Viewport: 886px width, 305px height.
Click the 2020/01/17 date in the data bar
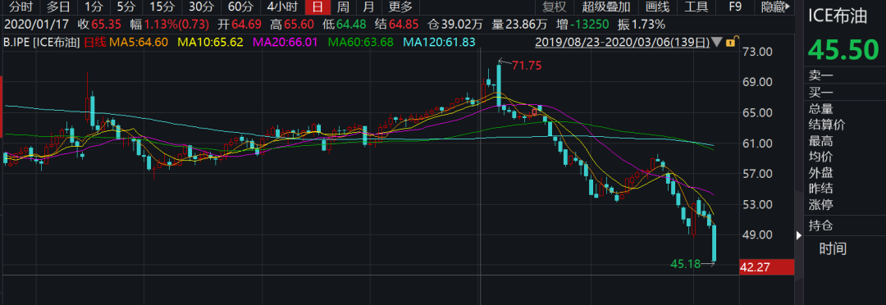(37, 25)
